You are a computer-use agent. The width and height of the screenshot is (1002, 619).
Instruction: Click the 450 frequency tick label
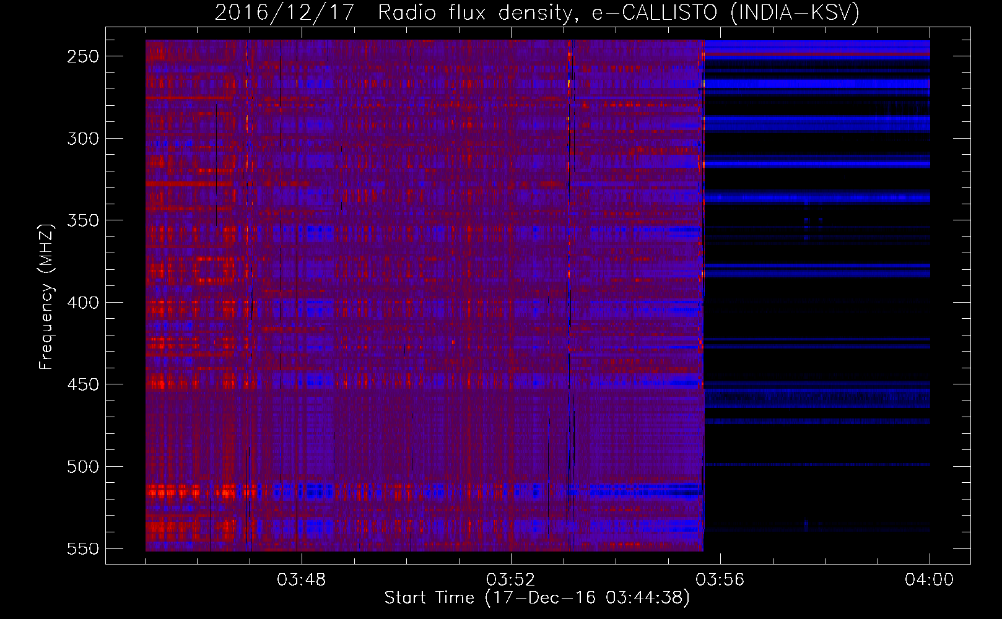pos(83,384)
